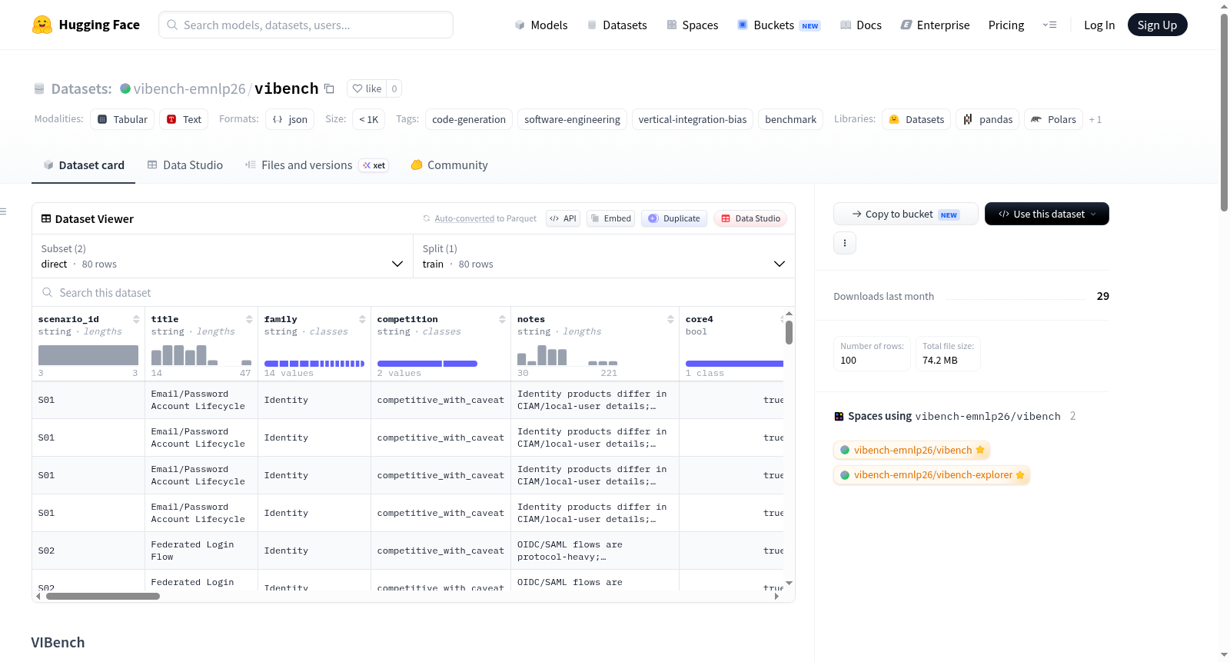This screenshot has height=662, width=1230.
Task: Click the page vertical scrollbar
Action: click(1224, 111)
